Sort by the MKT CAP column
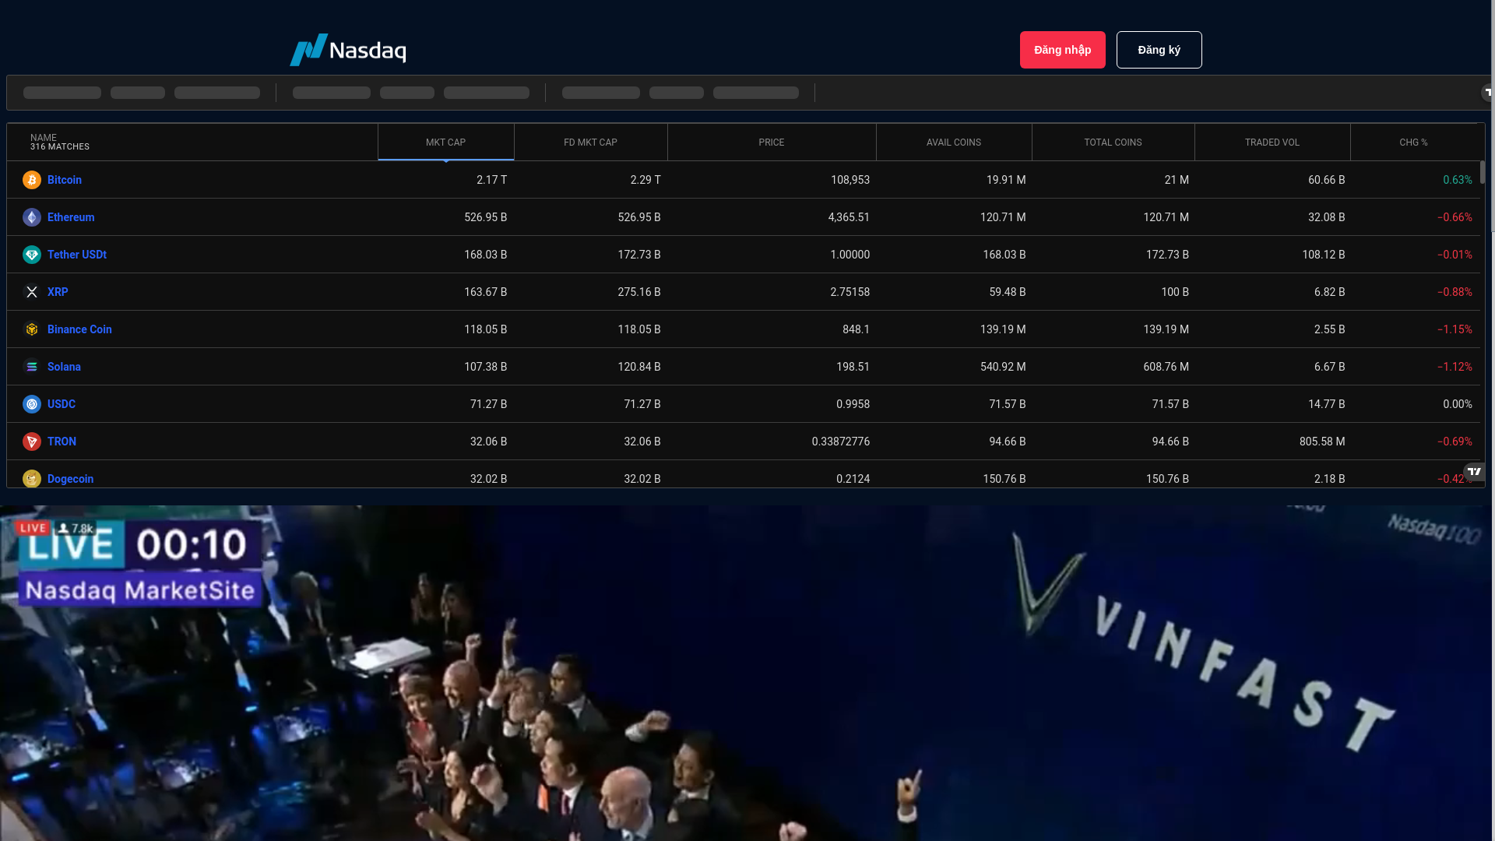The width and height of the screenshot is (1495, 841). click(x=446, y=143)
